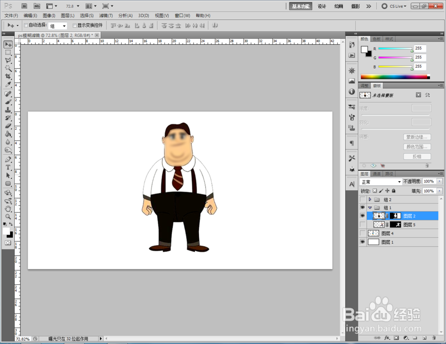Select the Paint Bucket tool

pyautogui.click(x=8, y=134)
